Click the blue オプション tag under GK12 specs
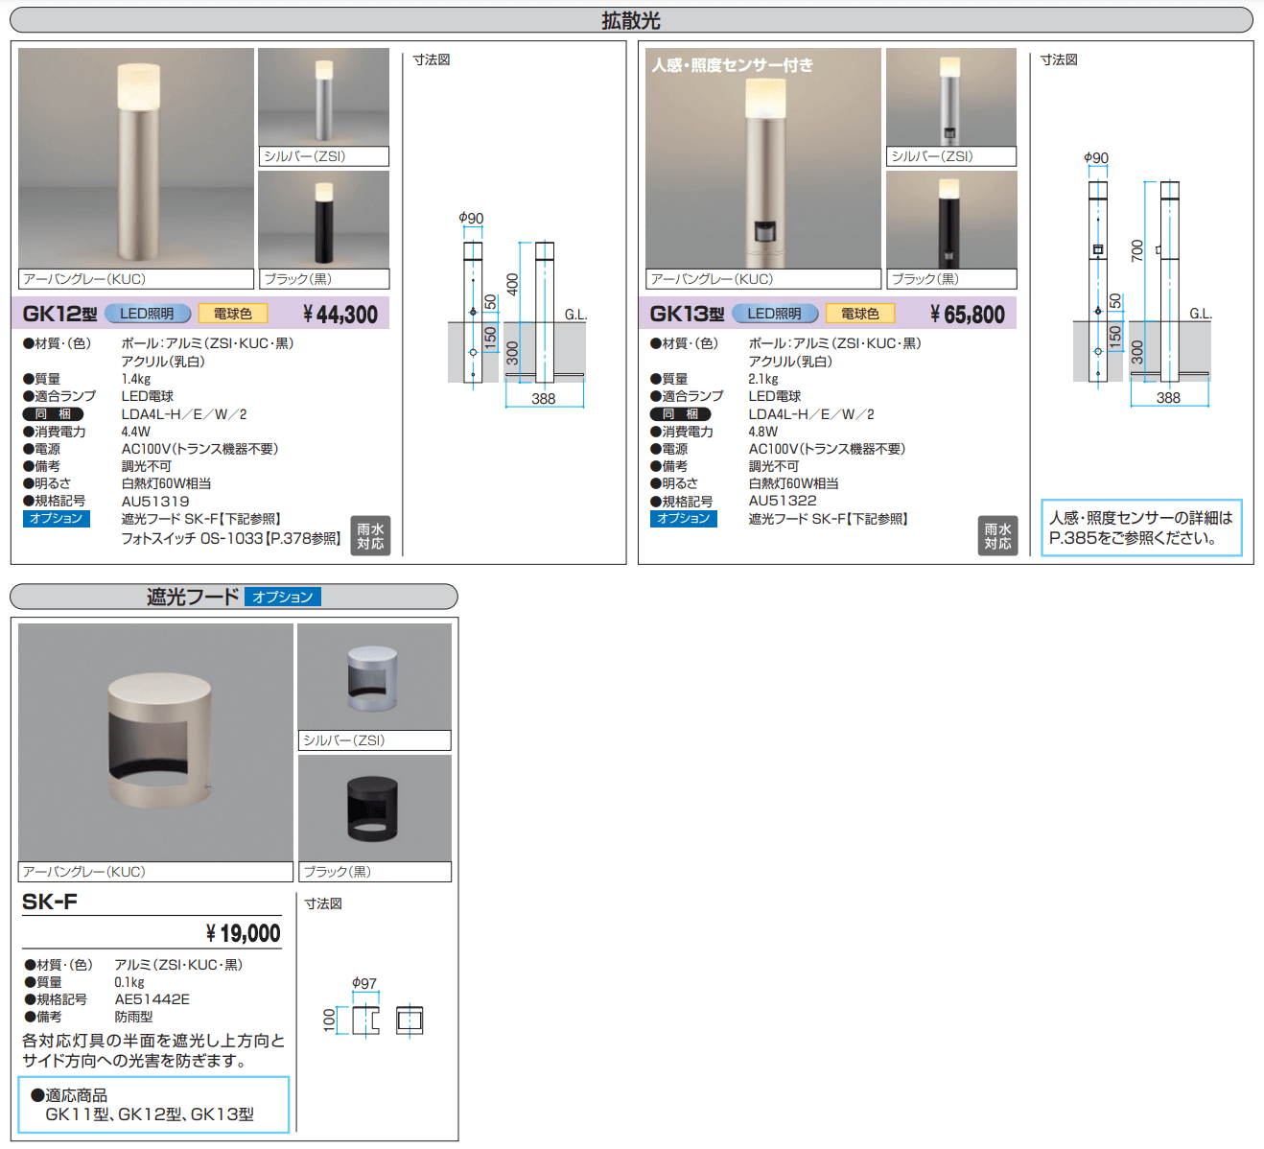The image size is (1264, 1149). coord(56,519)
